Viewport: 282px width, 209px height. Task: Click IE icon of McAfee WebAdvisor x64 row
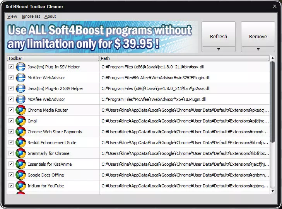(21, 99)
